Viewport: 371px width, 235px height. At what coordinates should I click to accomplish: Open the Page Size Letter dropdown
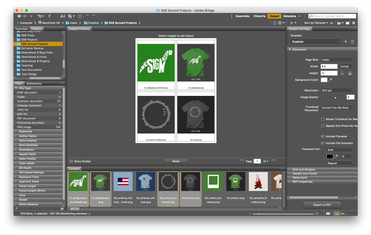[337, 60]
